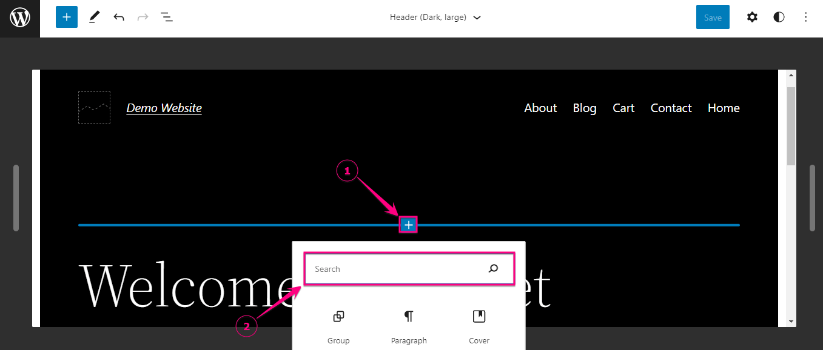This screenshot has height=350, width=823.
Task: Click the Demo Website site title link
Action: click(164, 108)
